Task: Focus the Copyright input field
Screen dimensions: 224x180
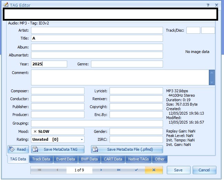Action: pyautogui.click(x=136, y=107)
